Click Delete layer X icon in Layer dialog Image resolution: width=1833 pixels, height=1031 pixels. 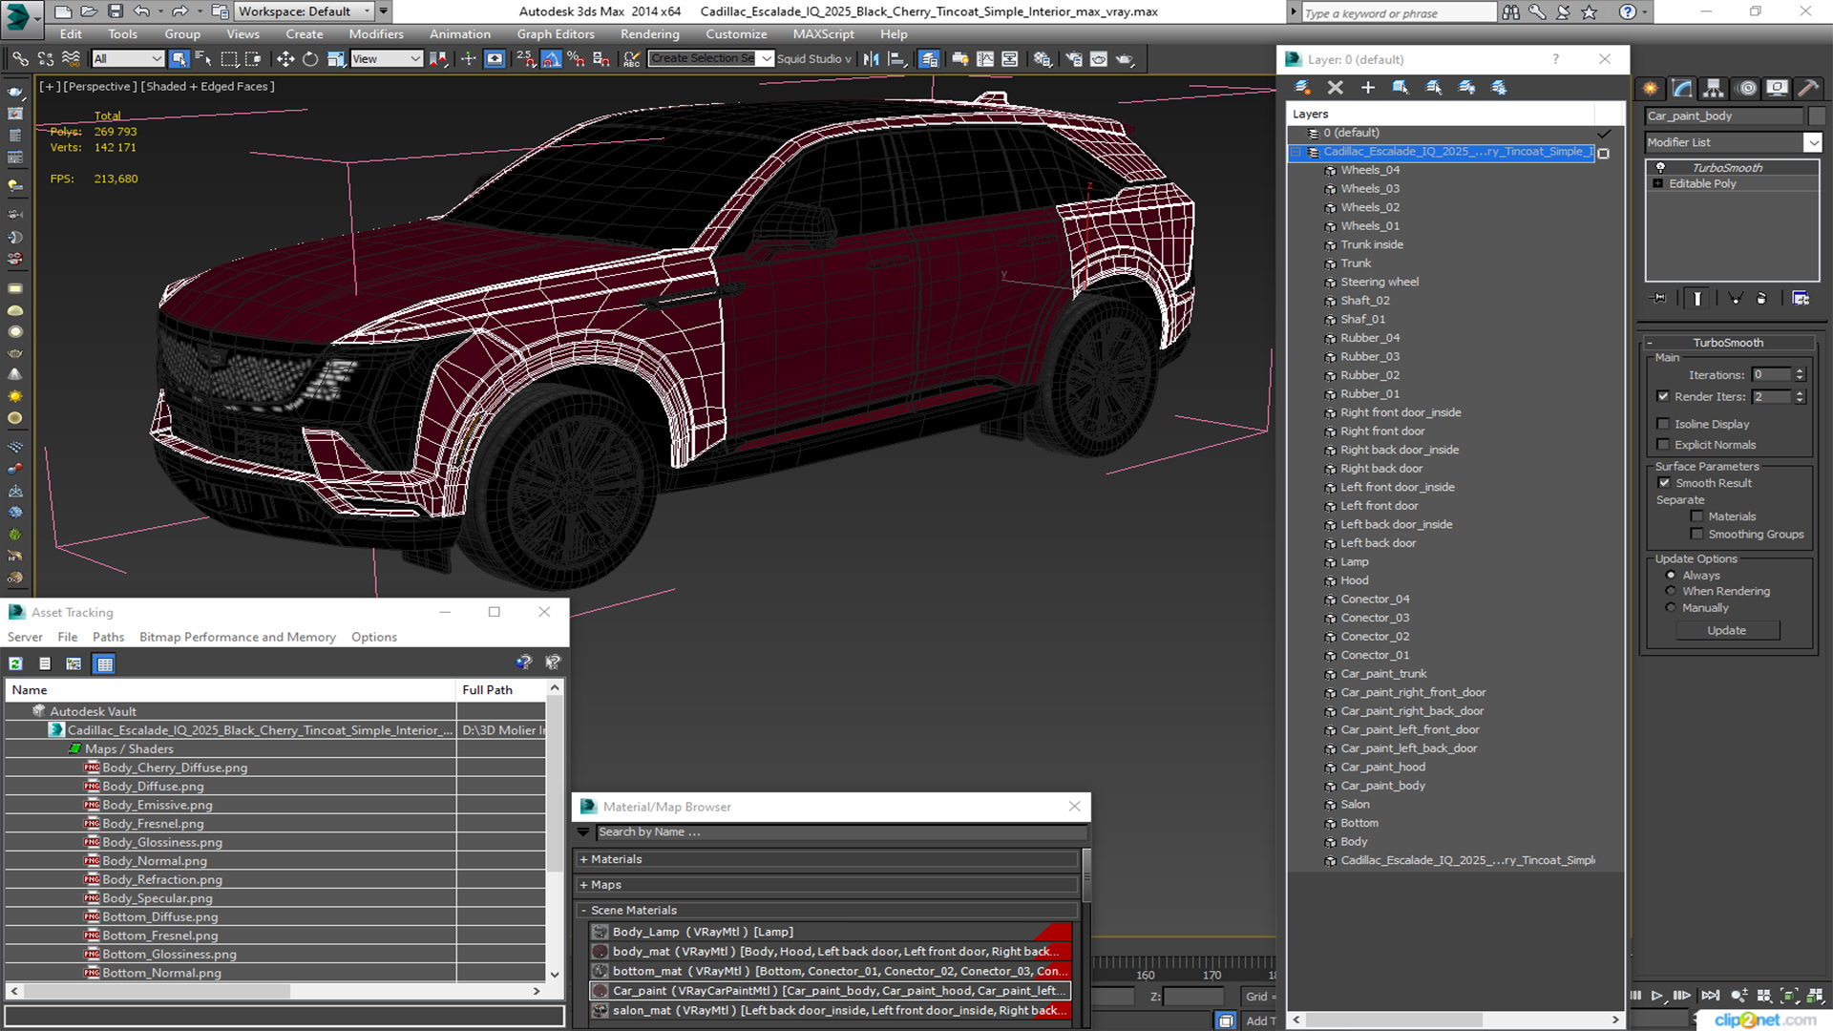1335,87
